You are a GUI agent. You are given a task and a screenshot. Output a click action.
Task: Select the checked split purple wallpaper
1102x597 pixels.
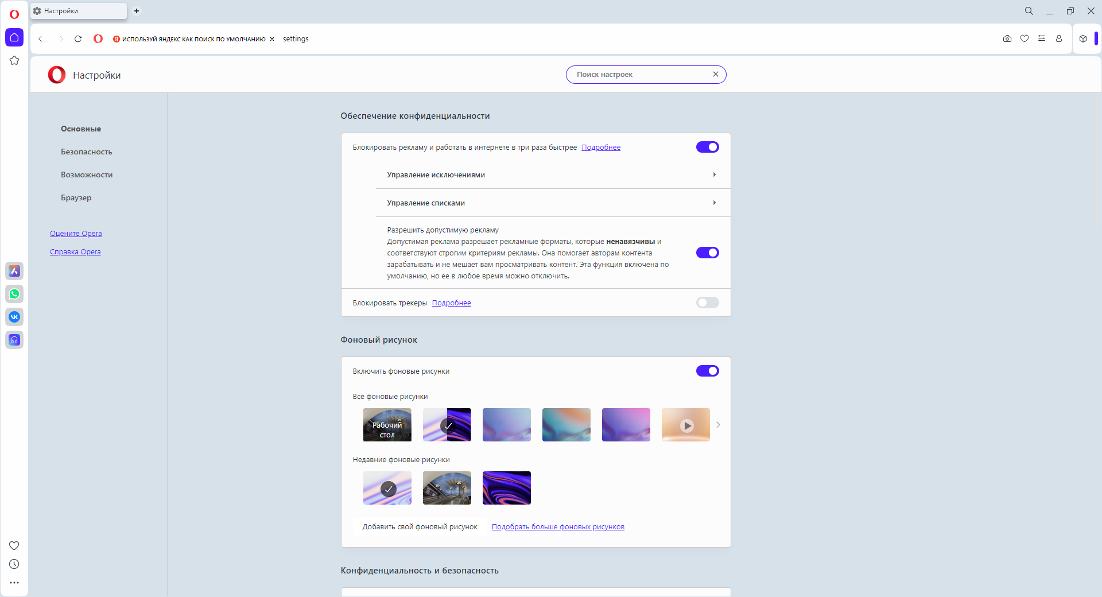tap(447, 425)
